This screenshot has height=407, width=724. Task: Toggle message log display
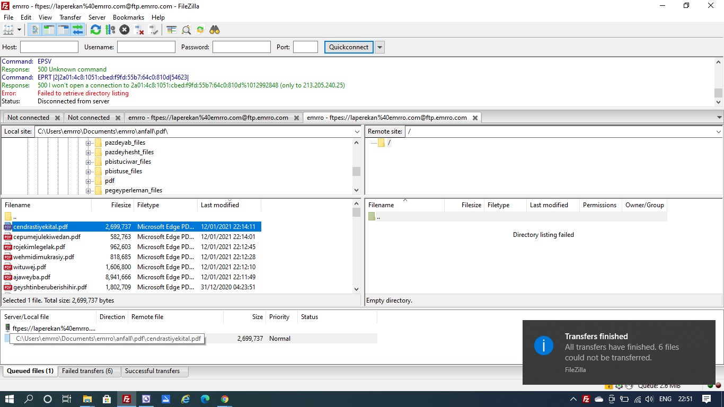coord(34,30)
